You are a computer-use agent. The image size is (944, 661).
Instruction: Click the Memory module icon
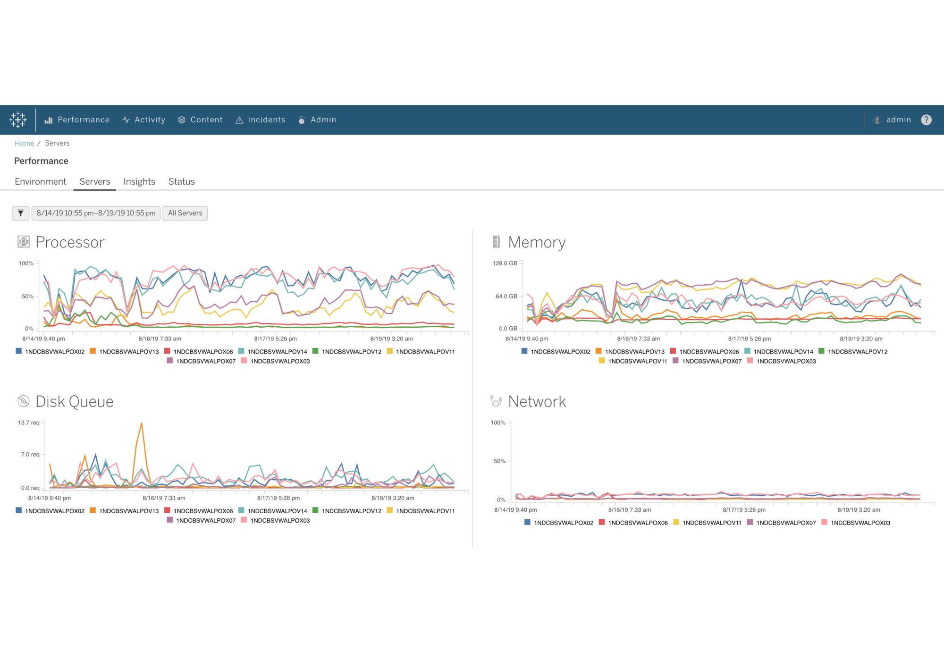point(496,242)
